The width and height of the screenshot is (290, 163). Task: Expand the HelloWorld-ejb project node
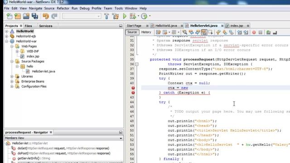point(7,36)
